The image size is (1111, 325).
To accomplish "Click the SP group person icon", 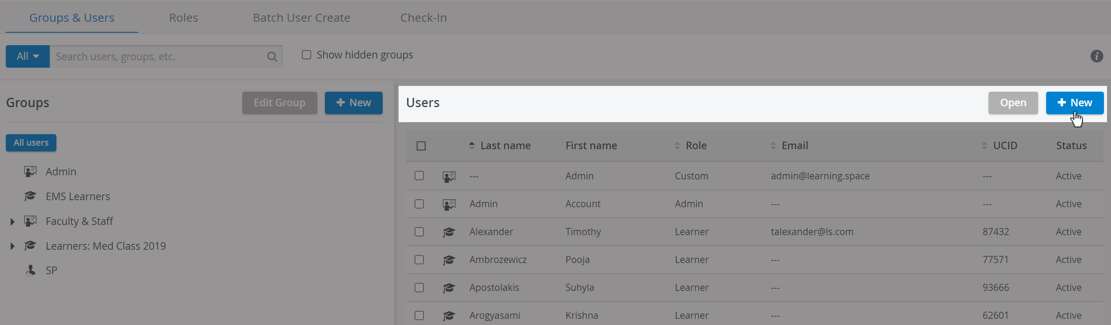I will tap(30, 270).
